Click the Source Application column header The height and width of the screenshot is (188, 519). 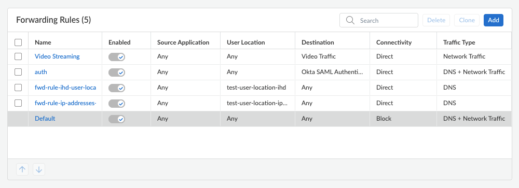[x=183, y=42]
